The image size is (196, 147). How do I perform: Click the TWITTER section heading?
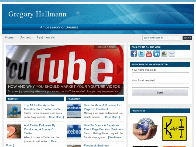tap(13, 99)
